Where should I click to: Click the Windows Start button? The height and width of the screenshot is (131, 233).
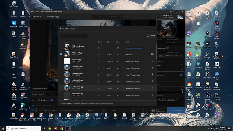3,129
